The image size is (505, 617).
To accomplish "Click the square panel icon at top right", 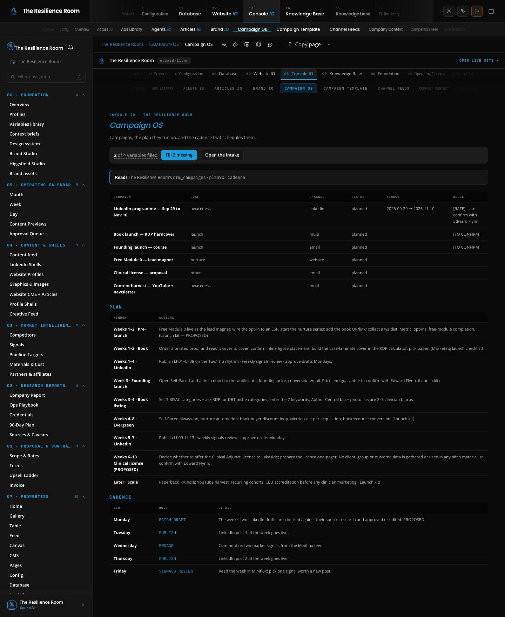I will [491, 11].
